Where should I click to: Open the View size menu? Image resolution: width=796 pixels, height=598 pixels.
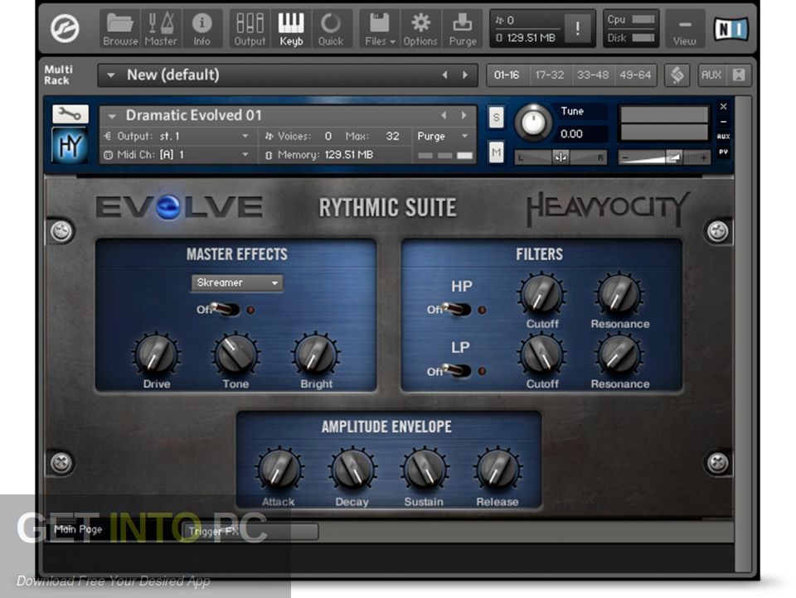tap(684, 29)
